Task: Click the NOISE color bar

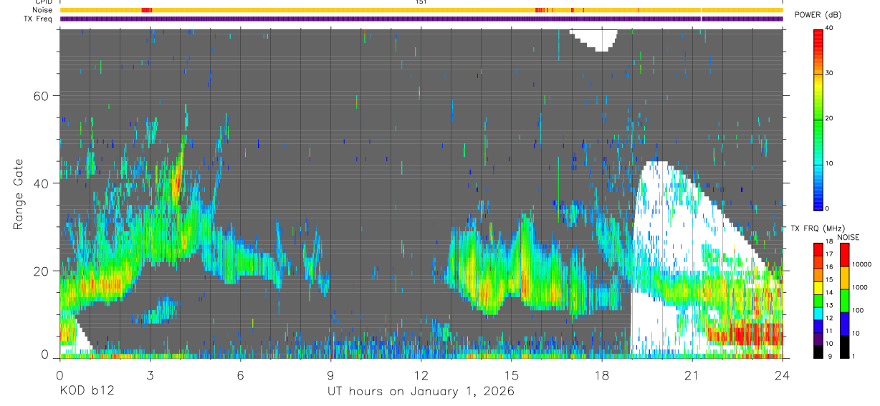Action: (843, 300)
